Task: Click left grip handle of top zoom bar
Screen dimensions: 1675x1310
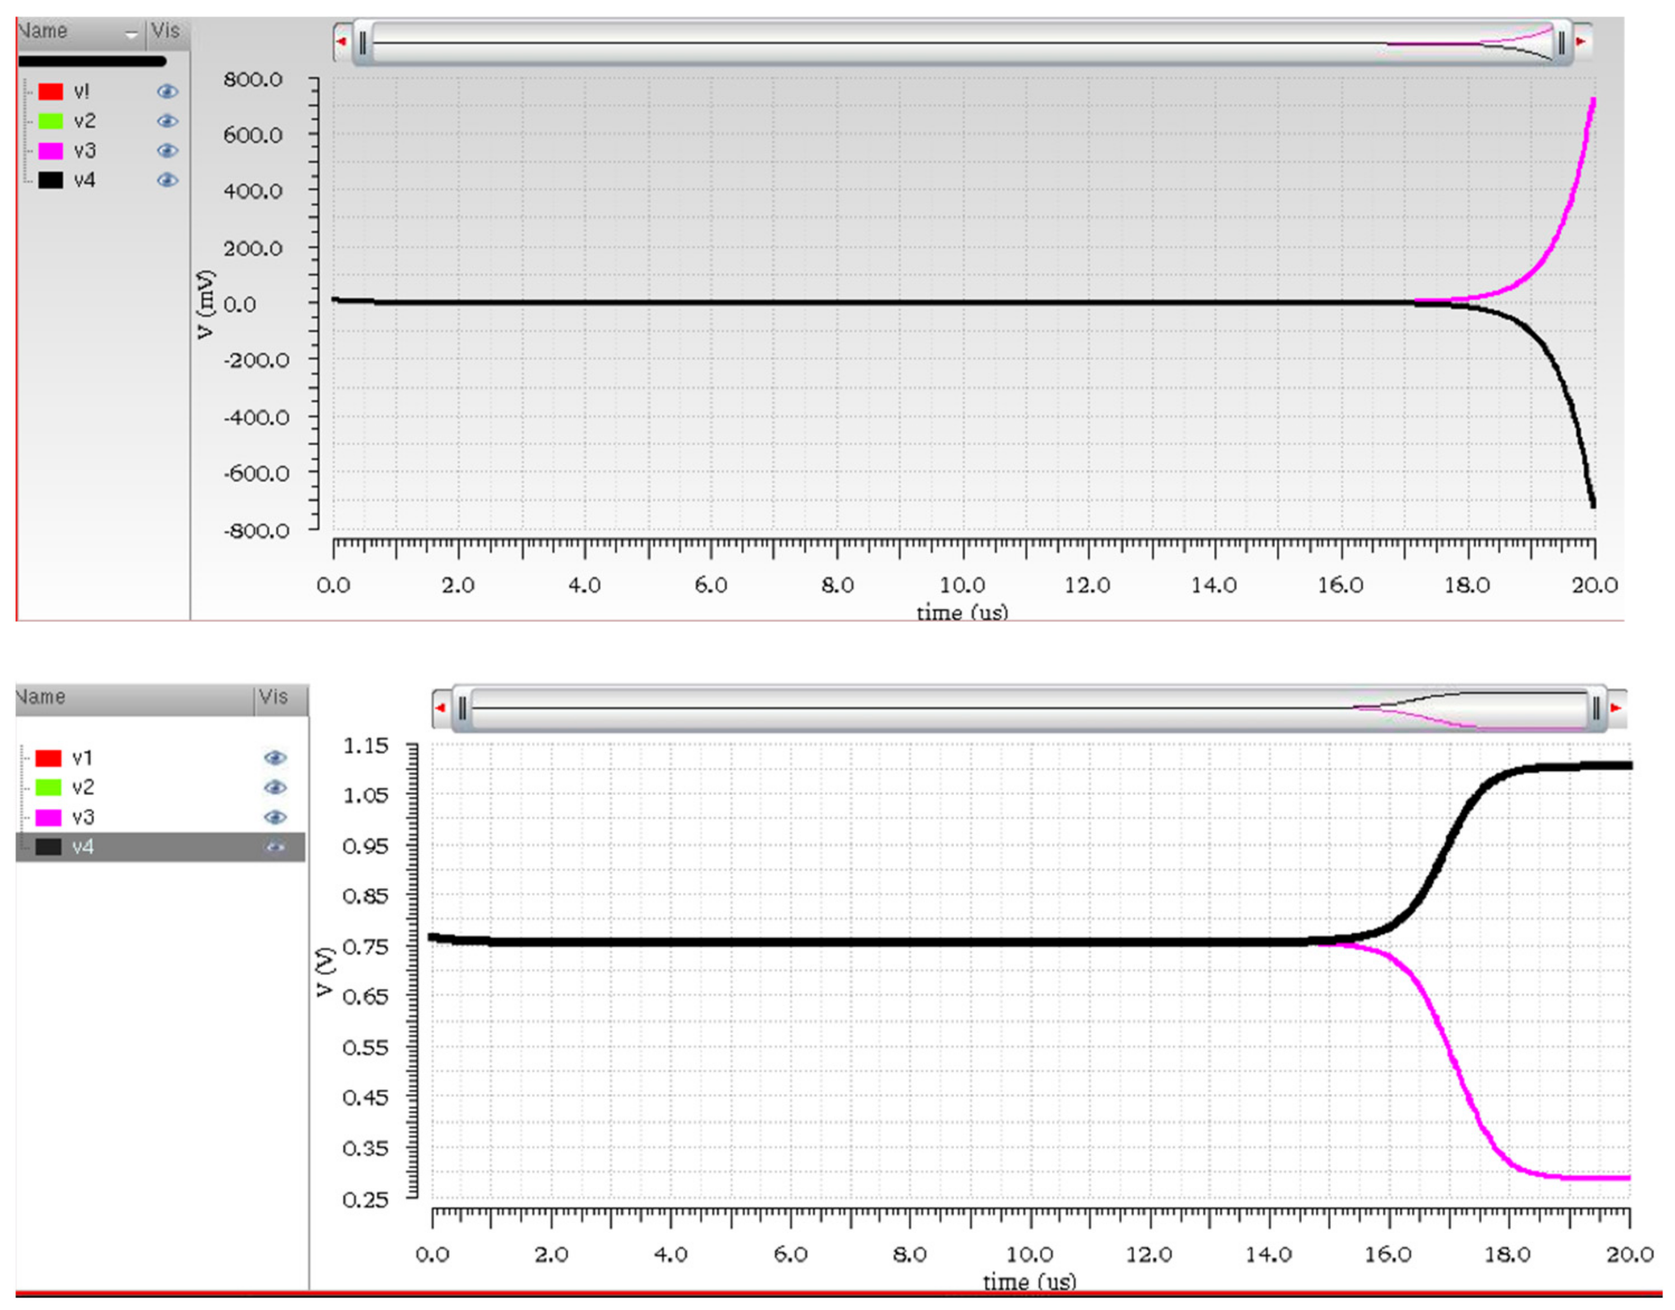Action: (362, 44)
